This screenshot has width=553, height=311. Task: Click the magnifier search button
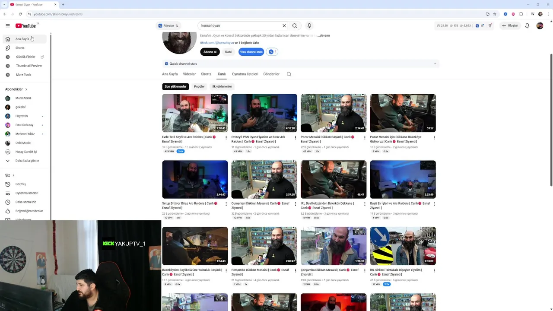coord(295,25)
